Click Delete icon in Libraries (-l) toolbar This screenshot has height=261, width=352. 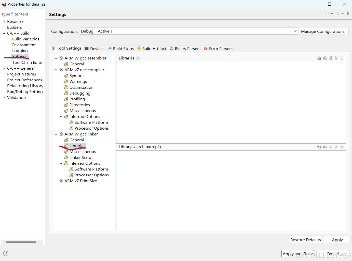coord(325,58)
